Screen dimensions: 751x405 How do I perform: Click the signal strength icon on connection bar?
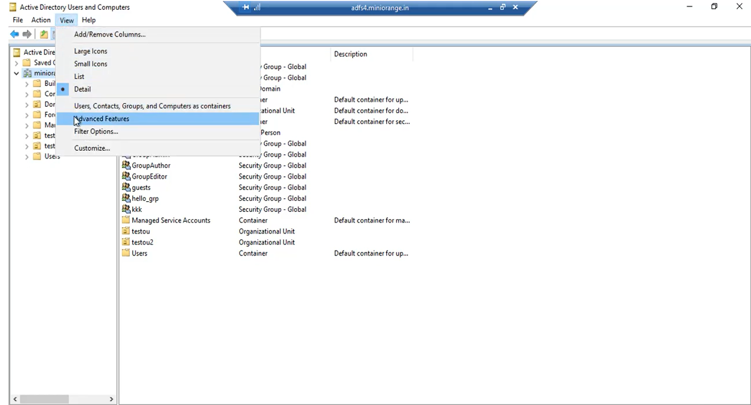coord(257,8)
